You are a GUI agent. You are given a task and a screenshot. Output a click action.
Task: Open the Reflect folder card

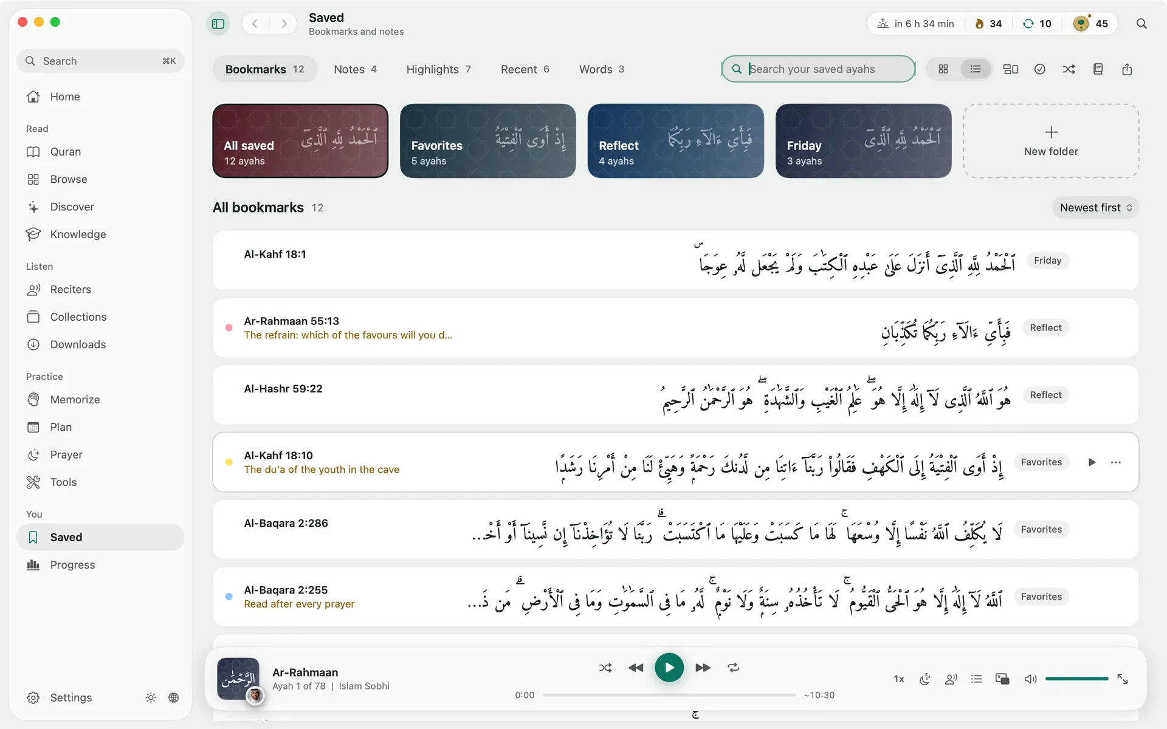coord(675,141)
